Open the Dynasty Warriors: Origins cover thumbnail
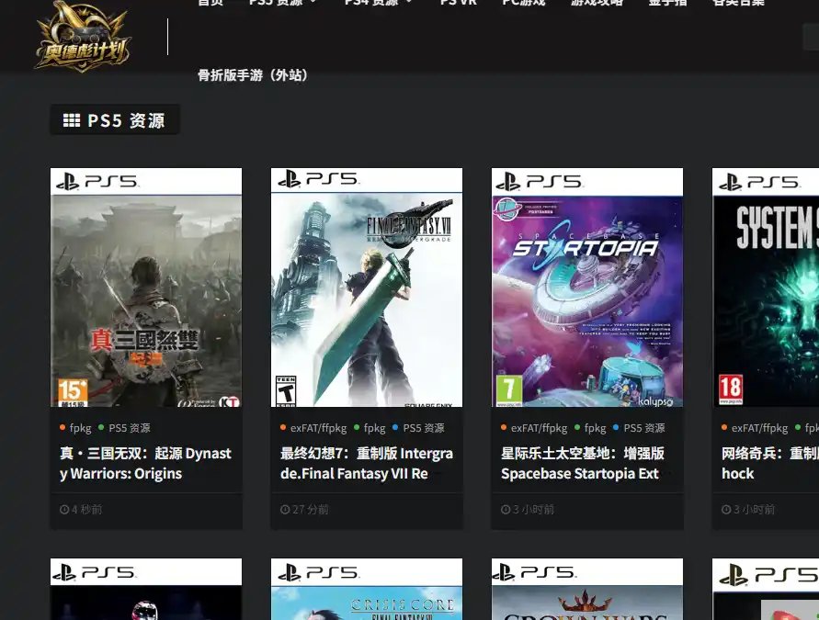 coord(146,287)
